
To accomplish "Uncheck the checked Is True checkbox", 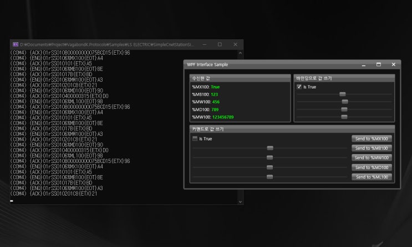I will tap(300, 87).
